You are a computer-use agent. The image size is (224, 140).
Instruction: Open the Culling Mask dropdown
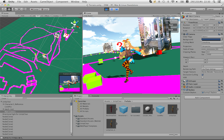tap(212, 43)
